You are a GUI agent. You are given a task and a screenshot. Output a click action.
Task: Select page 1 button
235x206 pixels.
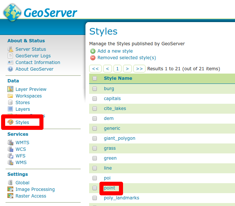click(117, 69)
